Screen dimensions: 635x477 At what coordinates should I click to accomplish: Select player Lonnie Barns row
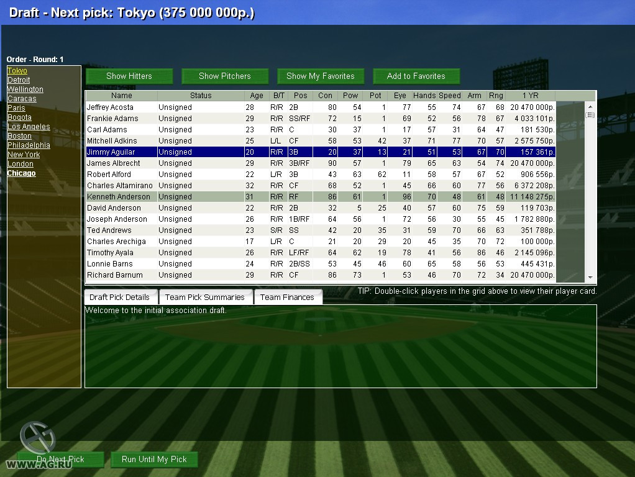[x=321, y=263]
